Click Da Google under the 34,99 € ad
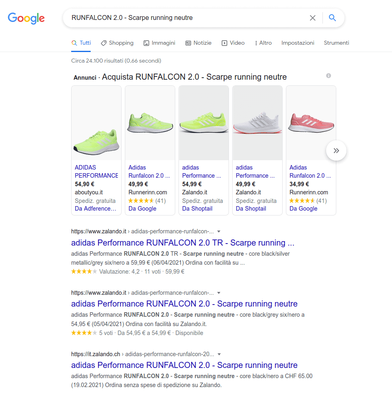The height and width of the screenshot is (396, 392). pos(303,209)
